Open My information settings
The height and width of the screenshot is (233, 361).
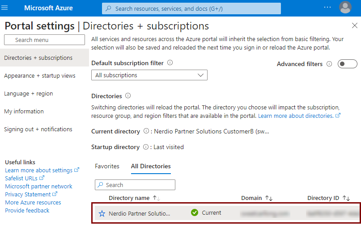tap(24, 112)
